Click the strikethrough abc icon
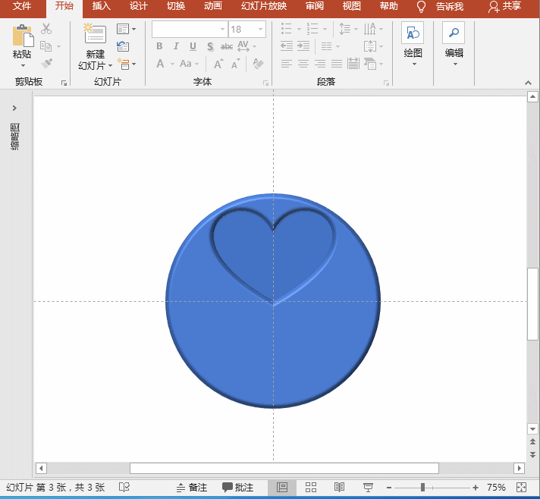Viewport: 540px width, 499px height. [227, 46]
